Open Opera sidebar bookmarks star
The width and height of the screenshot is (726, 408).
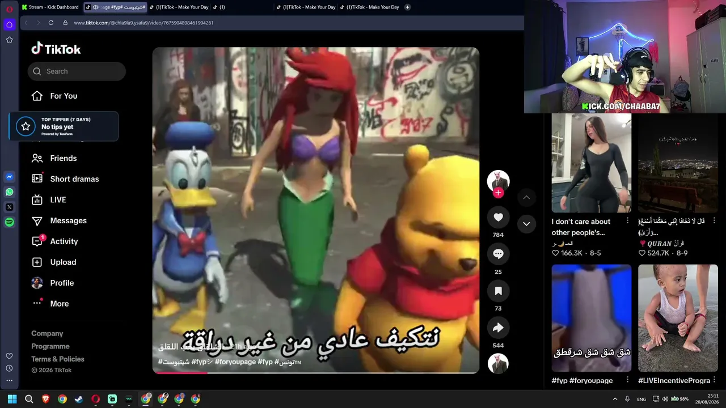coord(9,40)
